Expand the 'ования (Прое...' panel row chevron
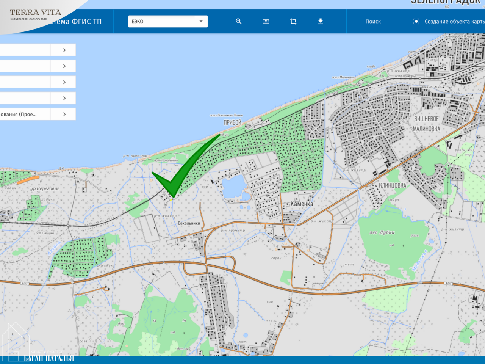This screenshot has width=485, height=364. click(x=64, y=114)
